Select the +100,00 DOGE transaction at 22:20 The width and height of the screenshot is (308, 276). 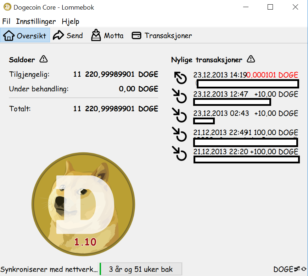274,152
